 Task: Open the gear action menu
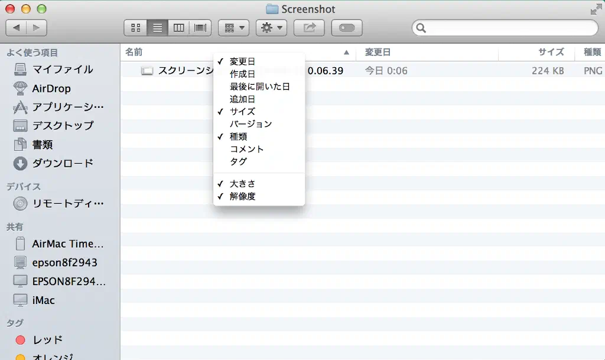271,28
